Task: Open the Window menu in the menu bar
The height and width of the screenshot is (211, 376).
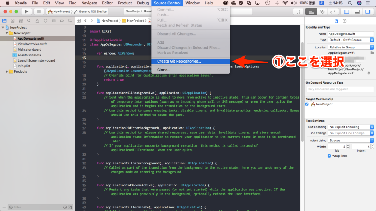Action: point(192,3)
